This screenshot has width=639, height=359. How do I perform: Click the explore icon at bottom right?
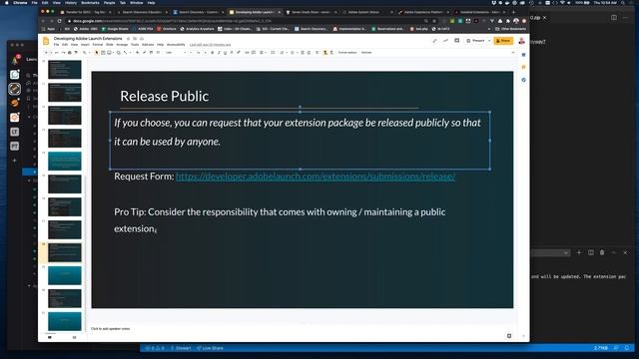509,336
